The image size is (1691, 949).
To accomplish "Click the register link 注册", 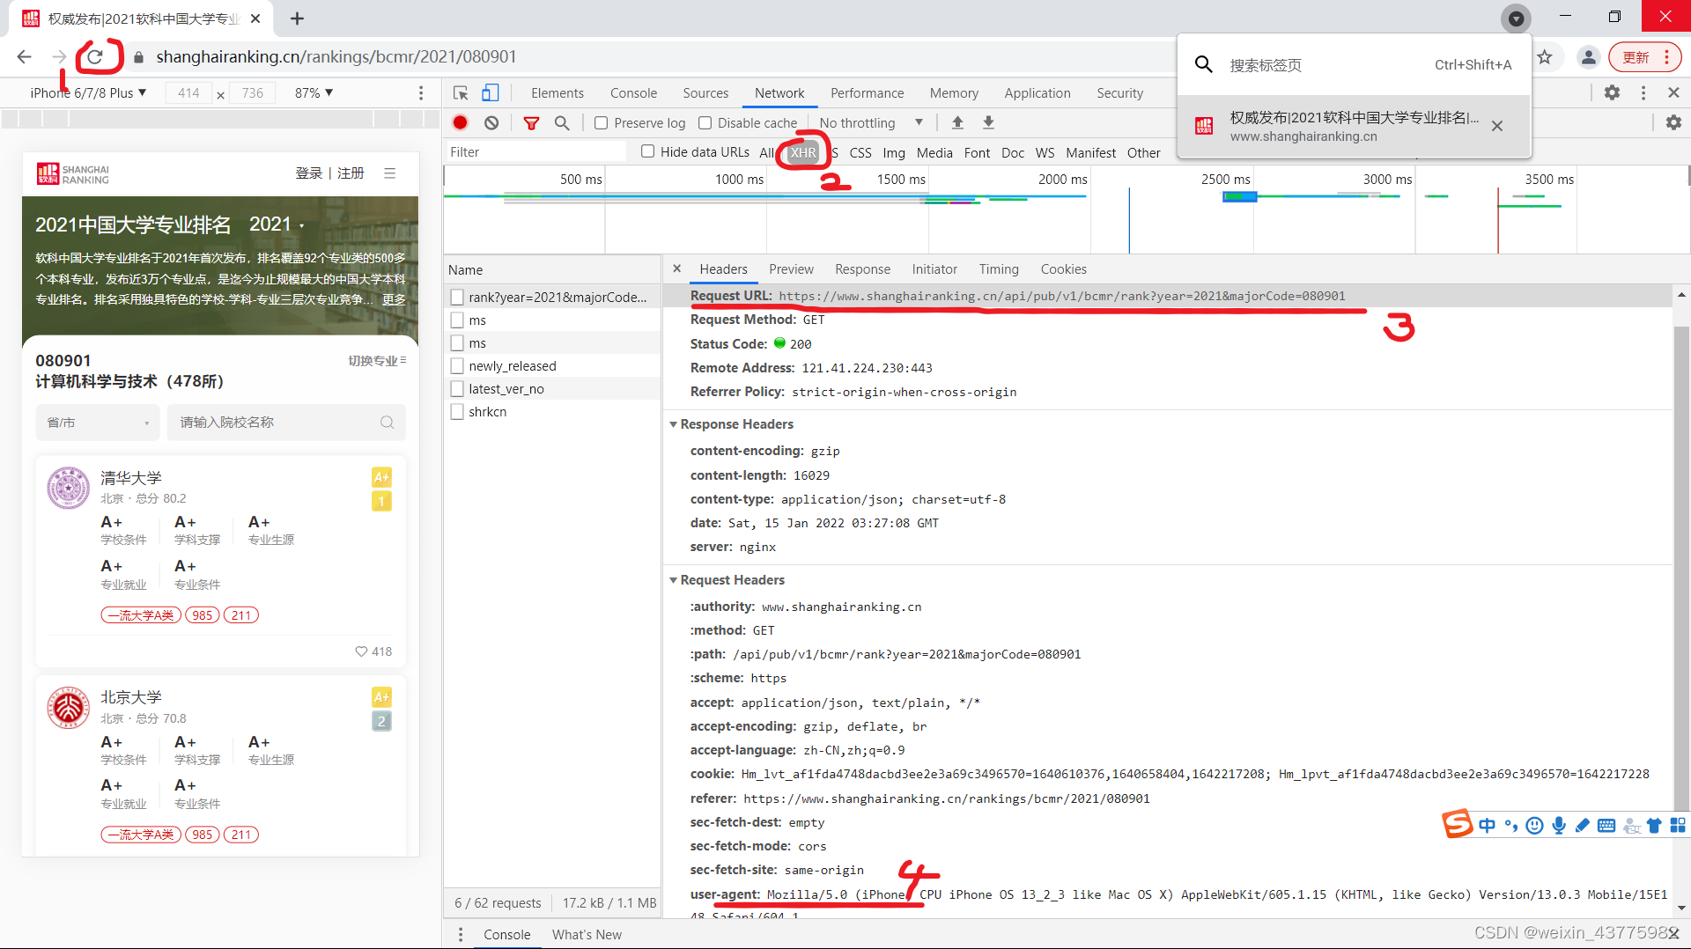I will (351, 173).
